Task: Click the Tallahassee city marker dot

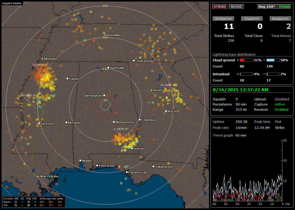Action: [x=153, y=167]
